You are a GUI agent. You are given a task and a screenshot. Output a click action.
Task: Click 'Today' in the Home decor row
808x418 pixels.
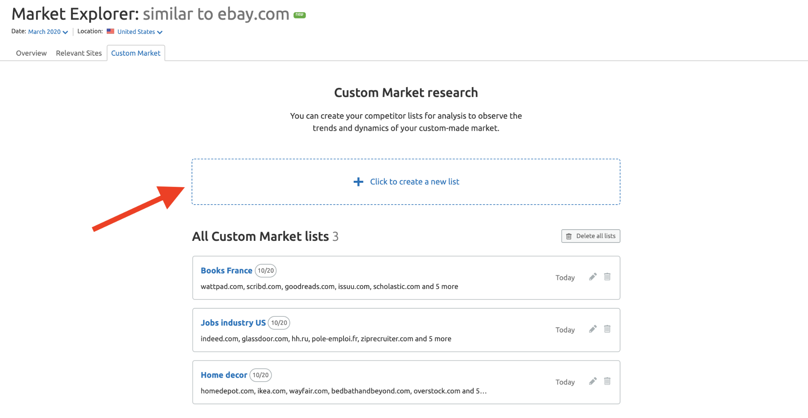(x=565, y=382)
